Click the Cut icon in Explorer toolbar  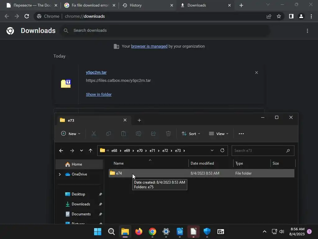click(x=94, y=134)
